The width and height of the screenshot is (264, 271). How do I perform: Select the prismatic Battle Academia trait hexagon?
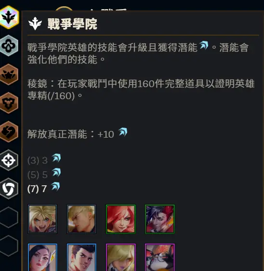coord(9,17)
